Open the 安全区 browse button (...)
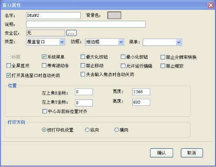The image size is (216, 167). [72, 33]
